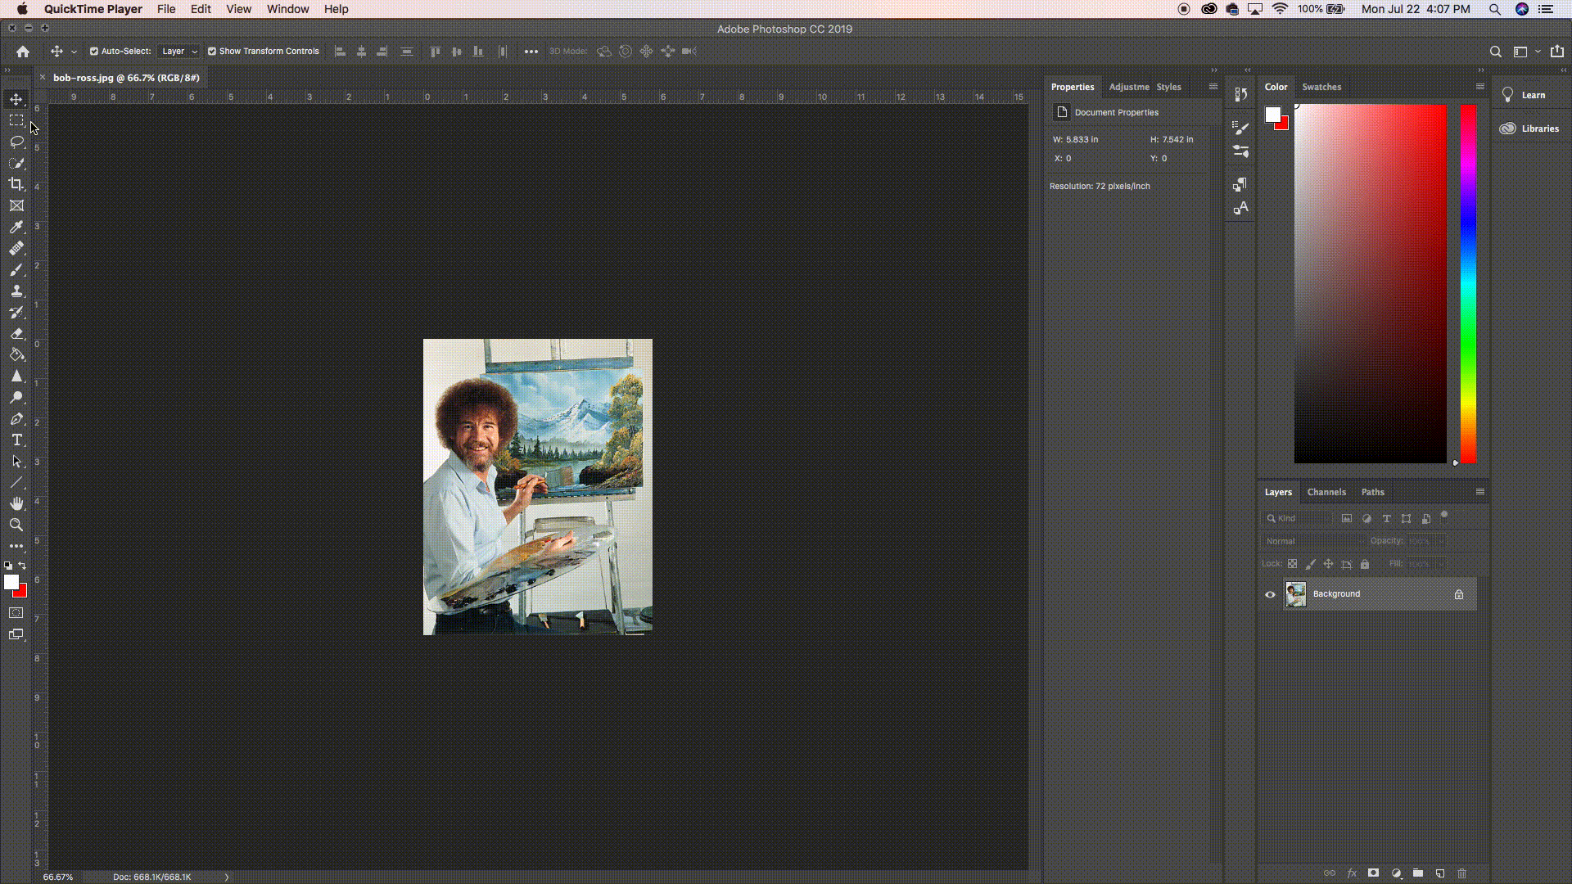Select the Text tool in toolbar

[x=16, y=440]
